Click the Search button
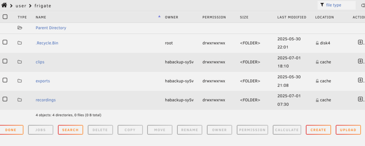 point(70,130)
